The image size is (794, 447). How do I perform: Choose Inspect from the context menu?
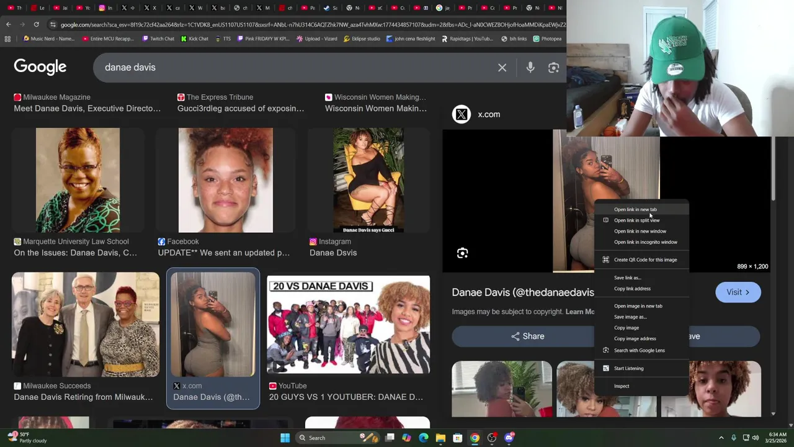pos(641,386)
